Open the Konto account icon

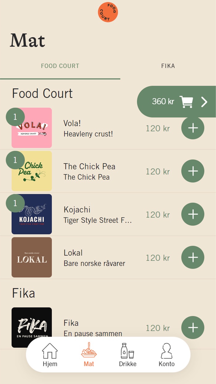[x=166, y=351]
